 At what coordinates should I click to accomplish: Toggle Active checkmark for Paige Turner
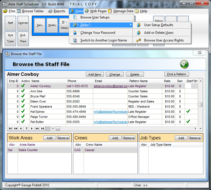[23, 116]
